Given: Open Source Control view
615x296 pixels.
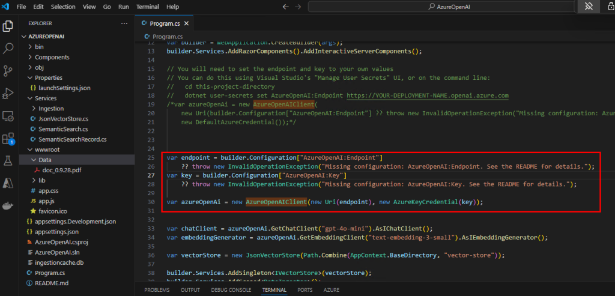Looking at the screenshot, I should pos(8,71).
